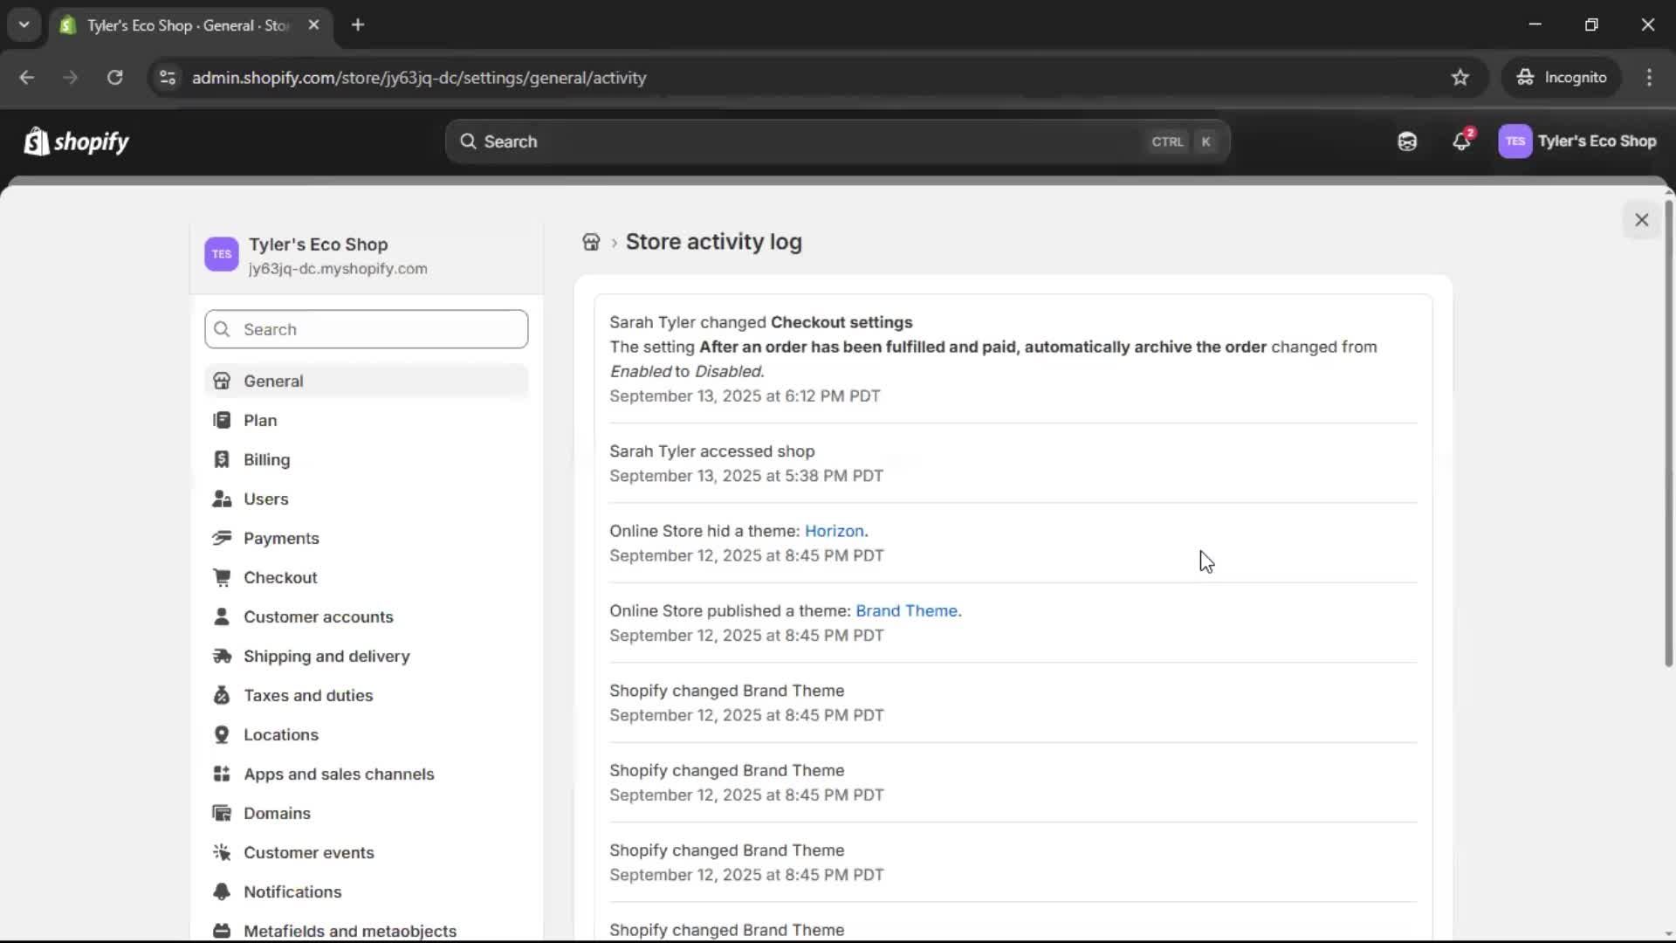
Task: Open site information in the address bar
Action: click(167, 78)
